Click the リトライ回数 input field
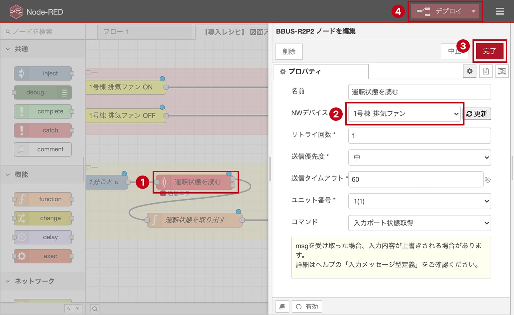This screenshot has height=315, width=514. 420,135
